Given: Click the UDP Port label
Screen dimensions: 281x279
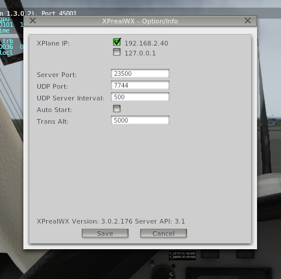Looking at the screenshot, I should (53, 86).
